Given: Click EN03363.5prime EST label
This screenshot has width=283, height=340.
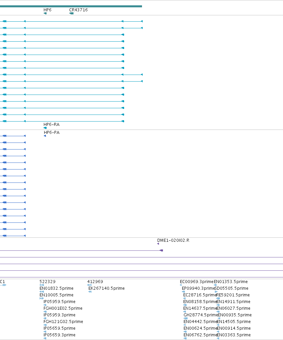Looking at the screenshot, I should (x=234, y=335).
